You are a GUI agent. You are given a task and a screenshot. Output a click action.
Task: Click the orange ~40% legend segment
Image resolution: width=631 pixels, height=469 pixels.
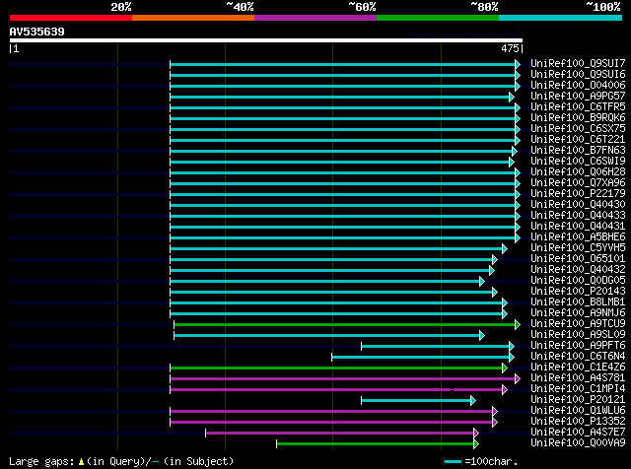point(193,18)
